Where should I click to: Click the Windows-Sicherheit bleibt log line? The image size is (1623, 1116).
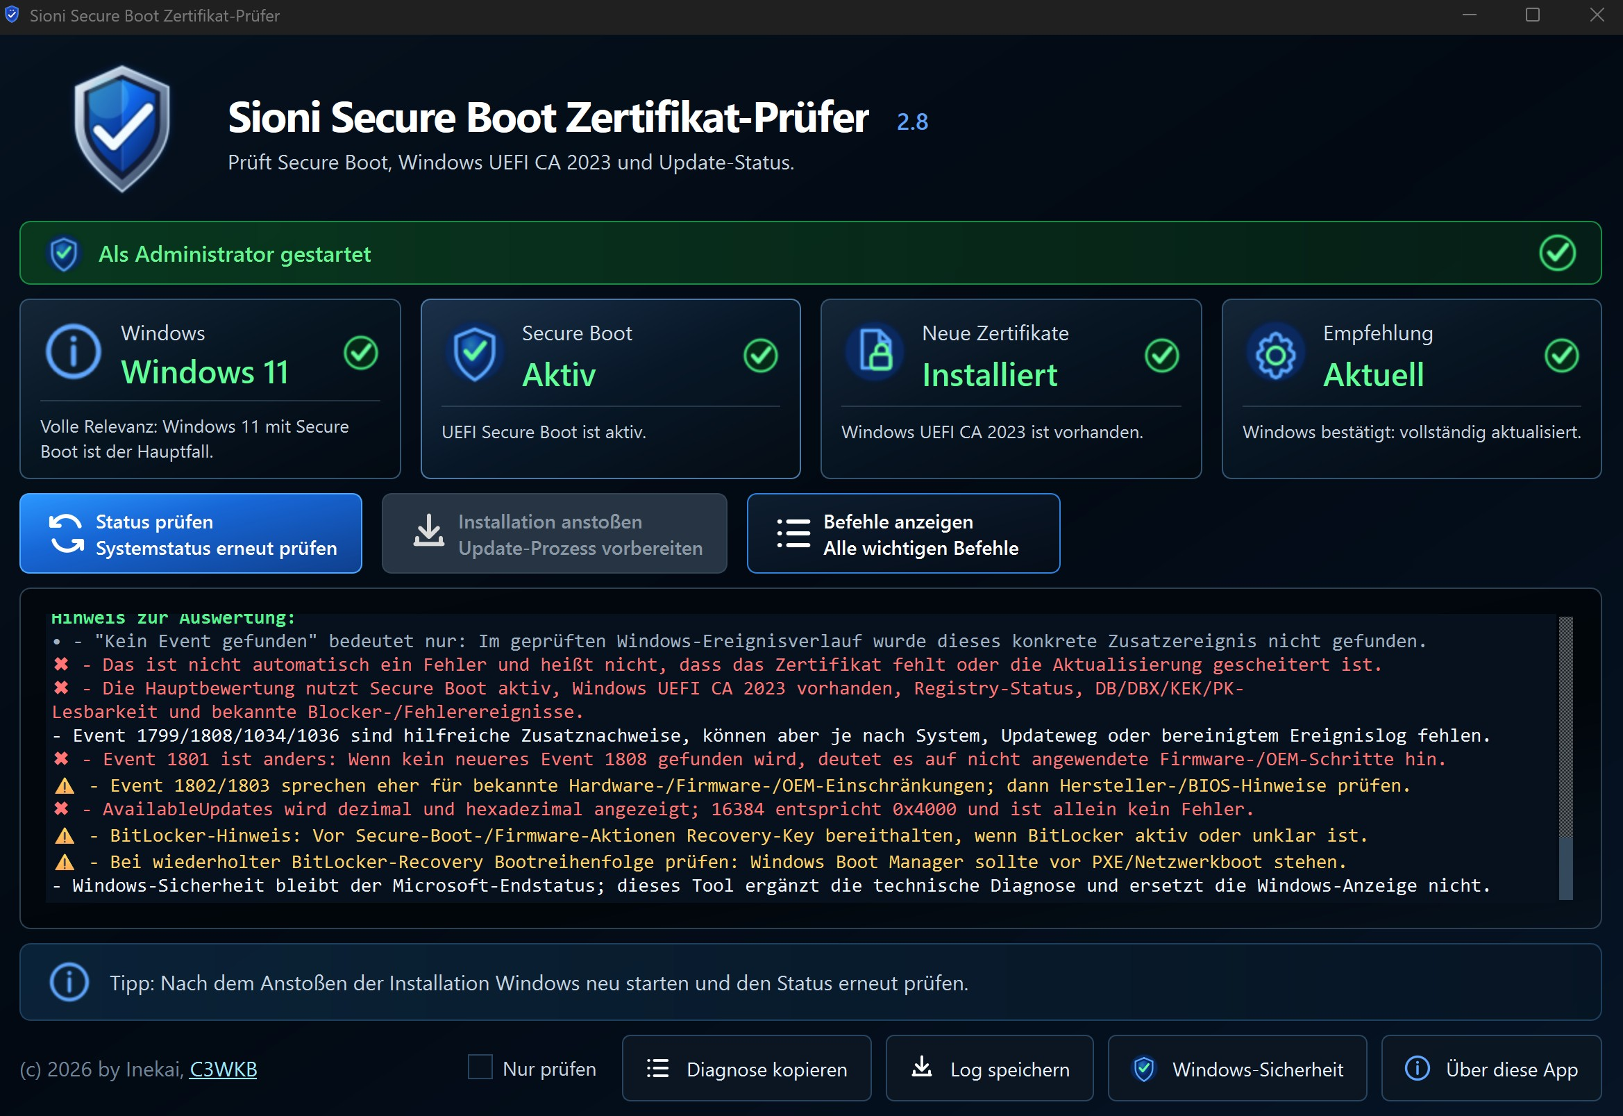pos(771,885)
